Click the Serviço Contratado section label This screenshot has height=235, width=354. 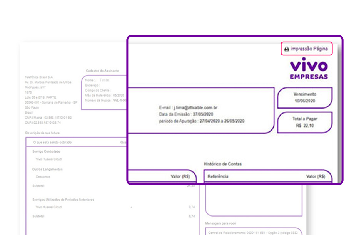point(46,151)
